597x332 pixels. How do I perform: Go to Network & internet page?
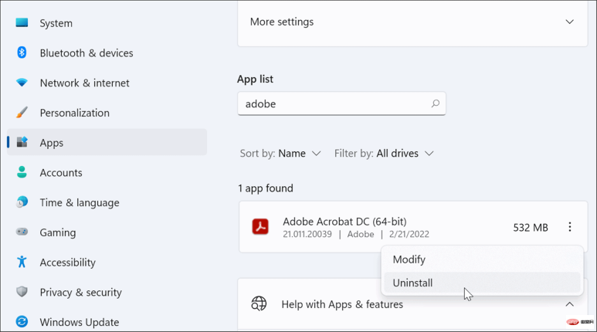84,83
